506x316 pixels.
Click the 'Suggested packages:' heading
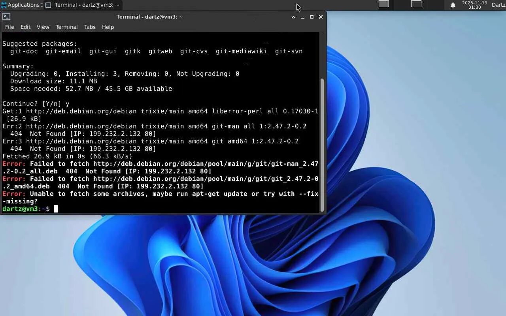coord(40,44)
